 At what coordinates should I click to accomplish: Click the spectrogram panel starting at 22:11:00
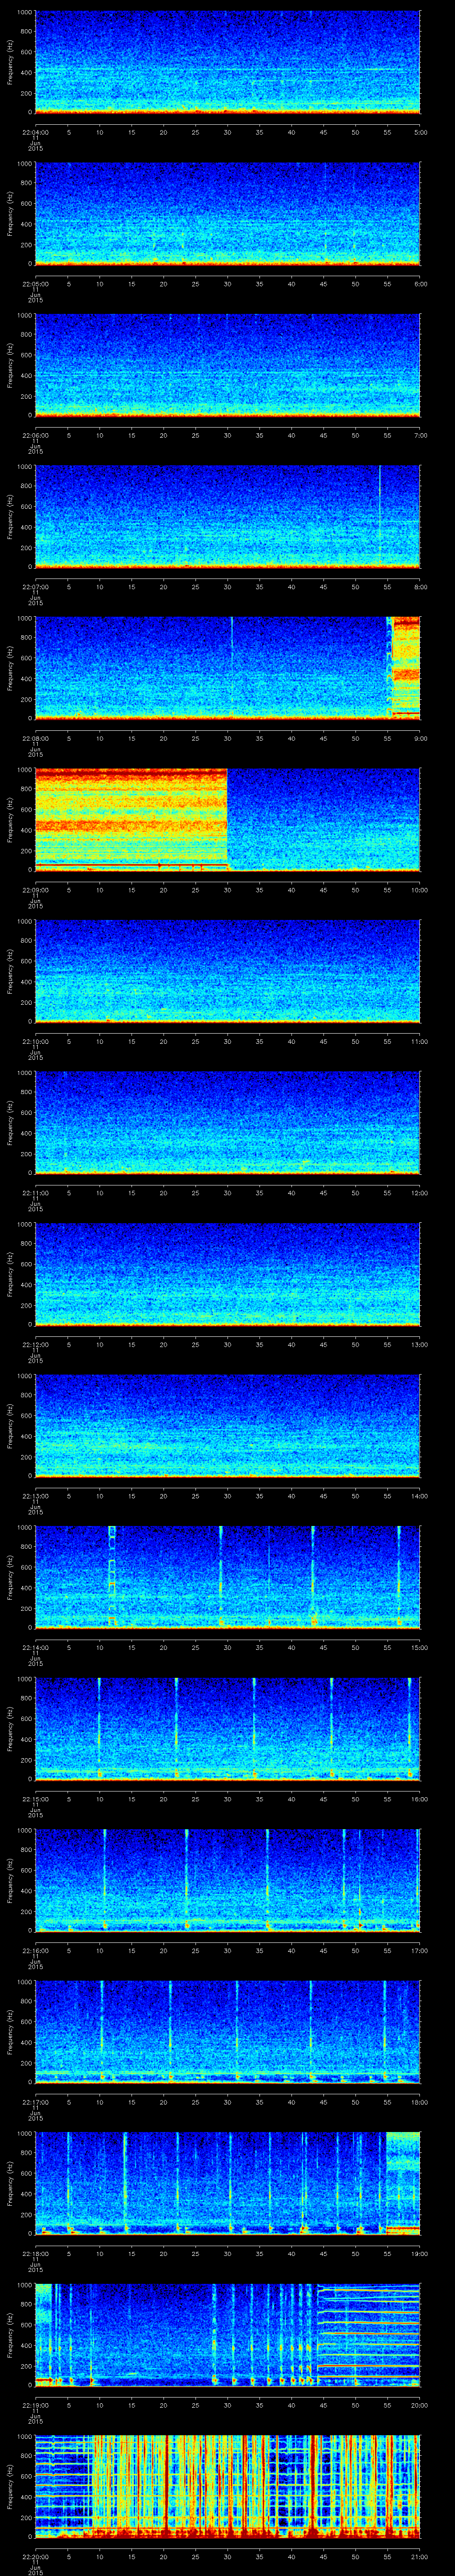pyautogui.click(x=227, y=1123)
